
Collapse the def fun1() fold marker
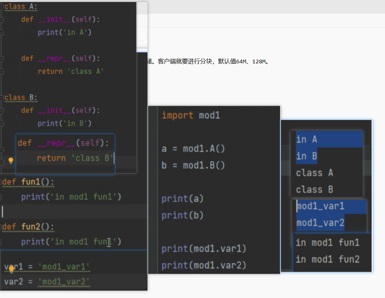(1, 182)
